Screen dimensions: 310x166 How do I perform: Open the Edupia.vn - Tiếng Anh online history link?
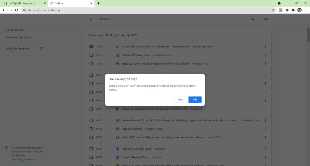point(155,109)
